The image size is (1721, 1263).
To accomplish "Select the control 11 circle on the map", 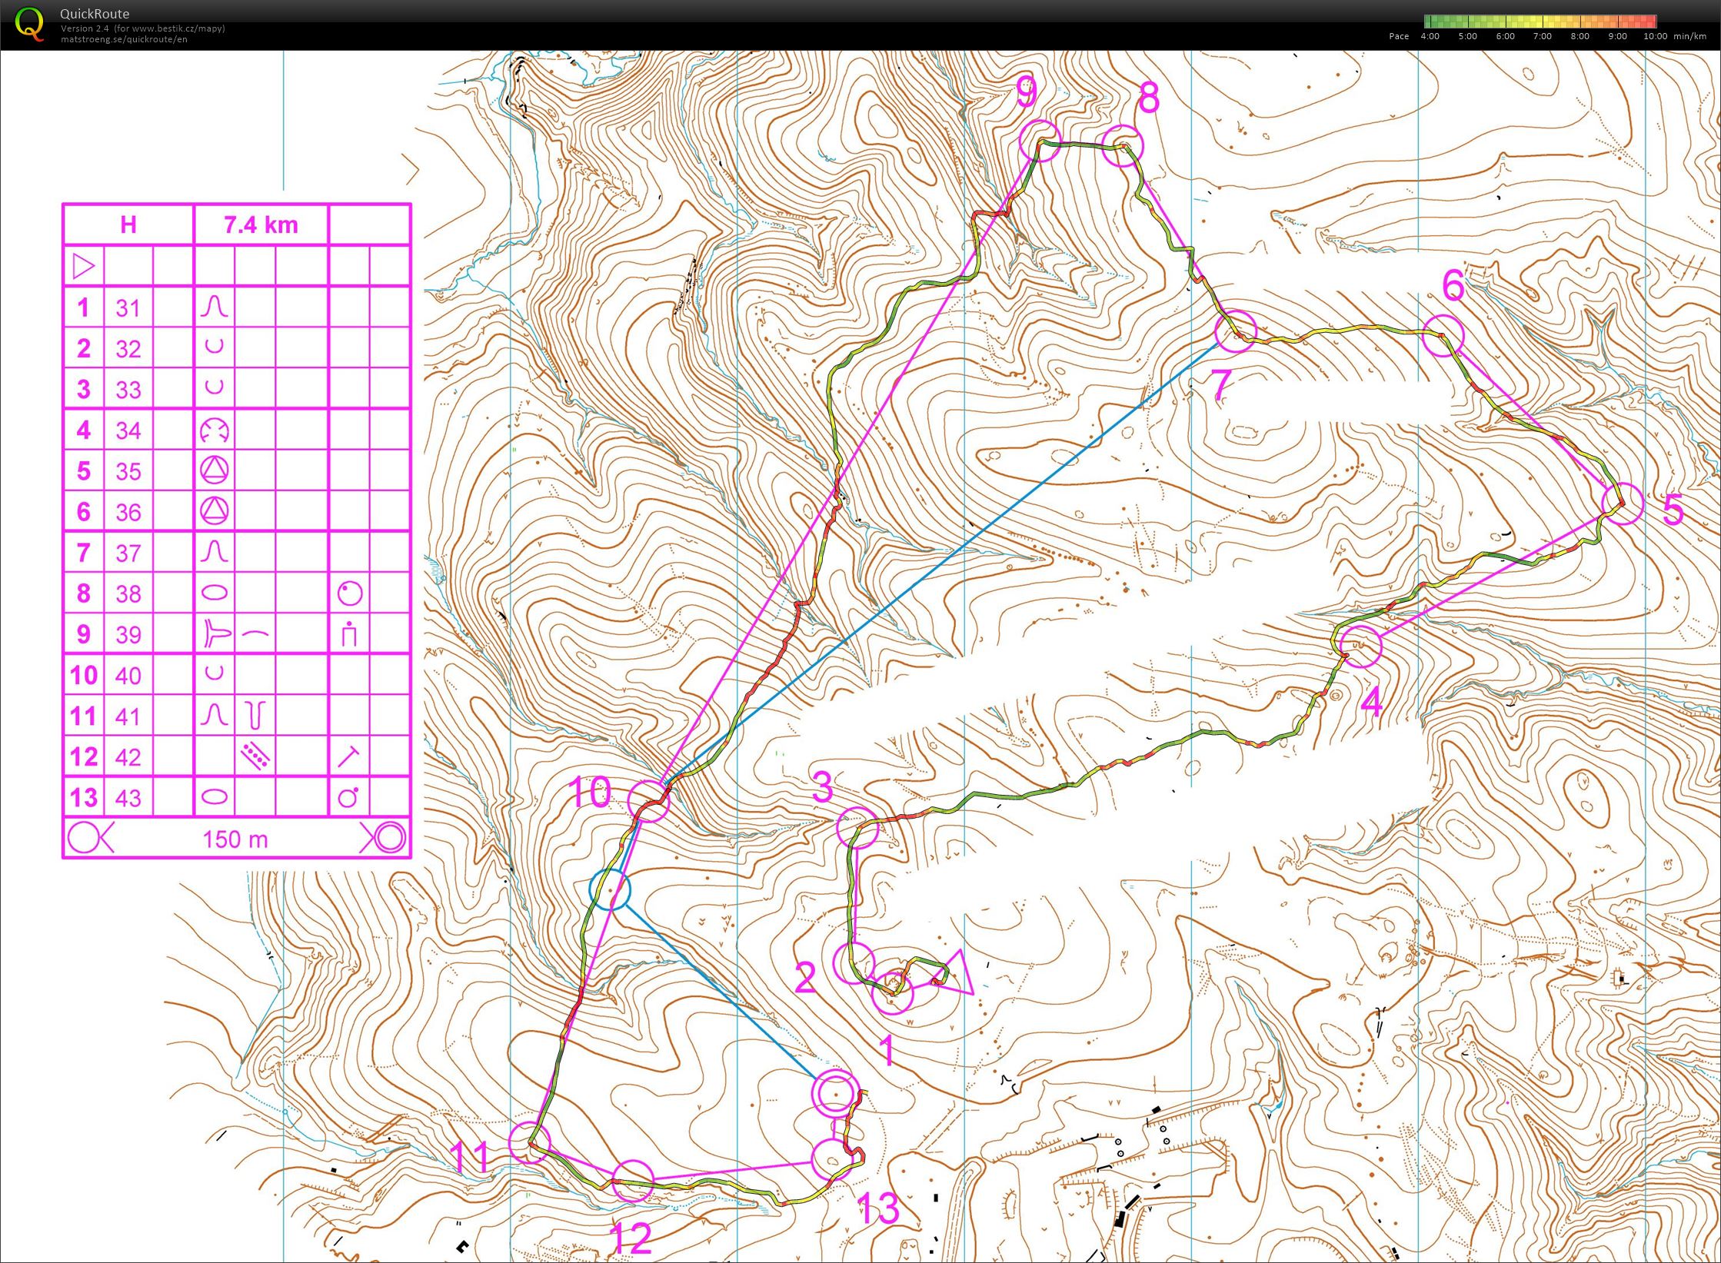I will [531, 1142].
